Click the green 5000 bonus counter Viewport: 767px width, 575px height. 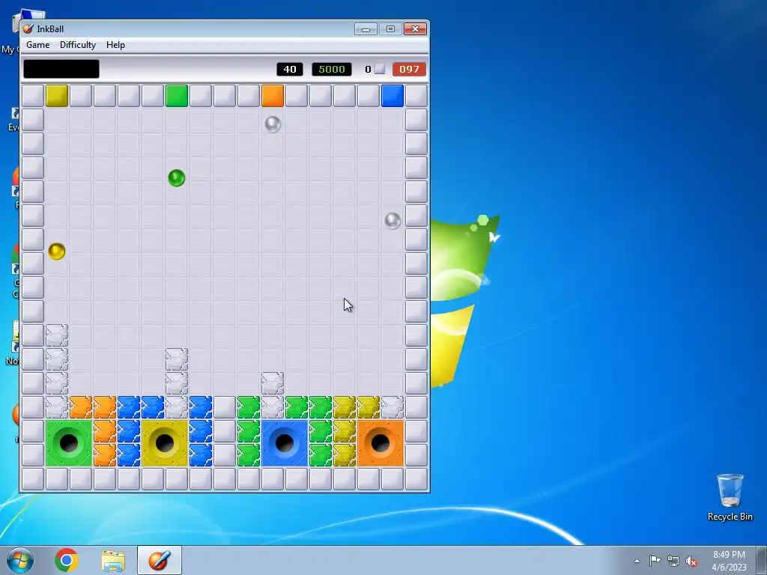pos(332,69)
